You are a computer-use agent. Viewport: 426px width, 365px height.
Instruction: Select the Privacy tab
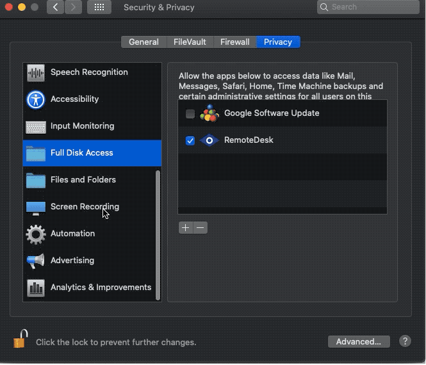[278, 42]
